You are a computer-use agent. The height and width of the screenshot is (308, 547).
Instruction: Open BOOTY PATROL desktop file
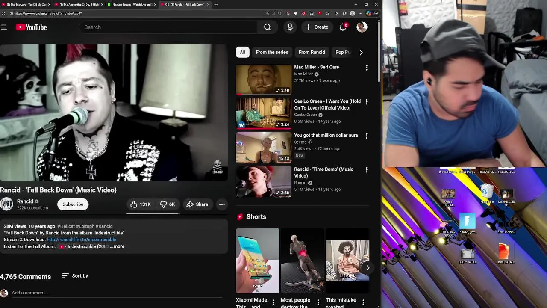pos(467,256)
